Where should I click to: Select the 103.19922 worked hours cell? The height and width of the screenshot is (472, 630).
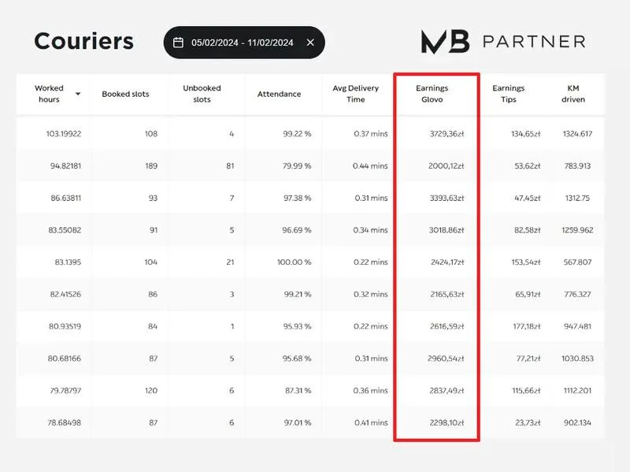tap(64, 134)
